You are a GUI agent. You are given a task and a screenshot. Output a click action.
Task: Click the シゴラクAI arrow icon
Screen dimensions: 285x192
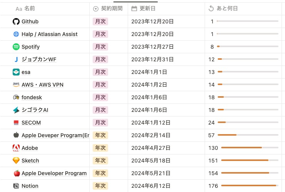point(16,110)
